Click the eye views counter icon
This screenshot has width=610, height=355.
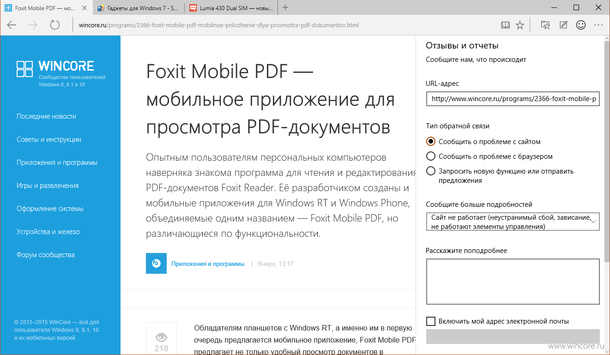coord(161,337)
